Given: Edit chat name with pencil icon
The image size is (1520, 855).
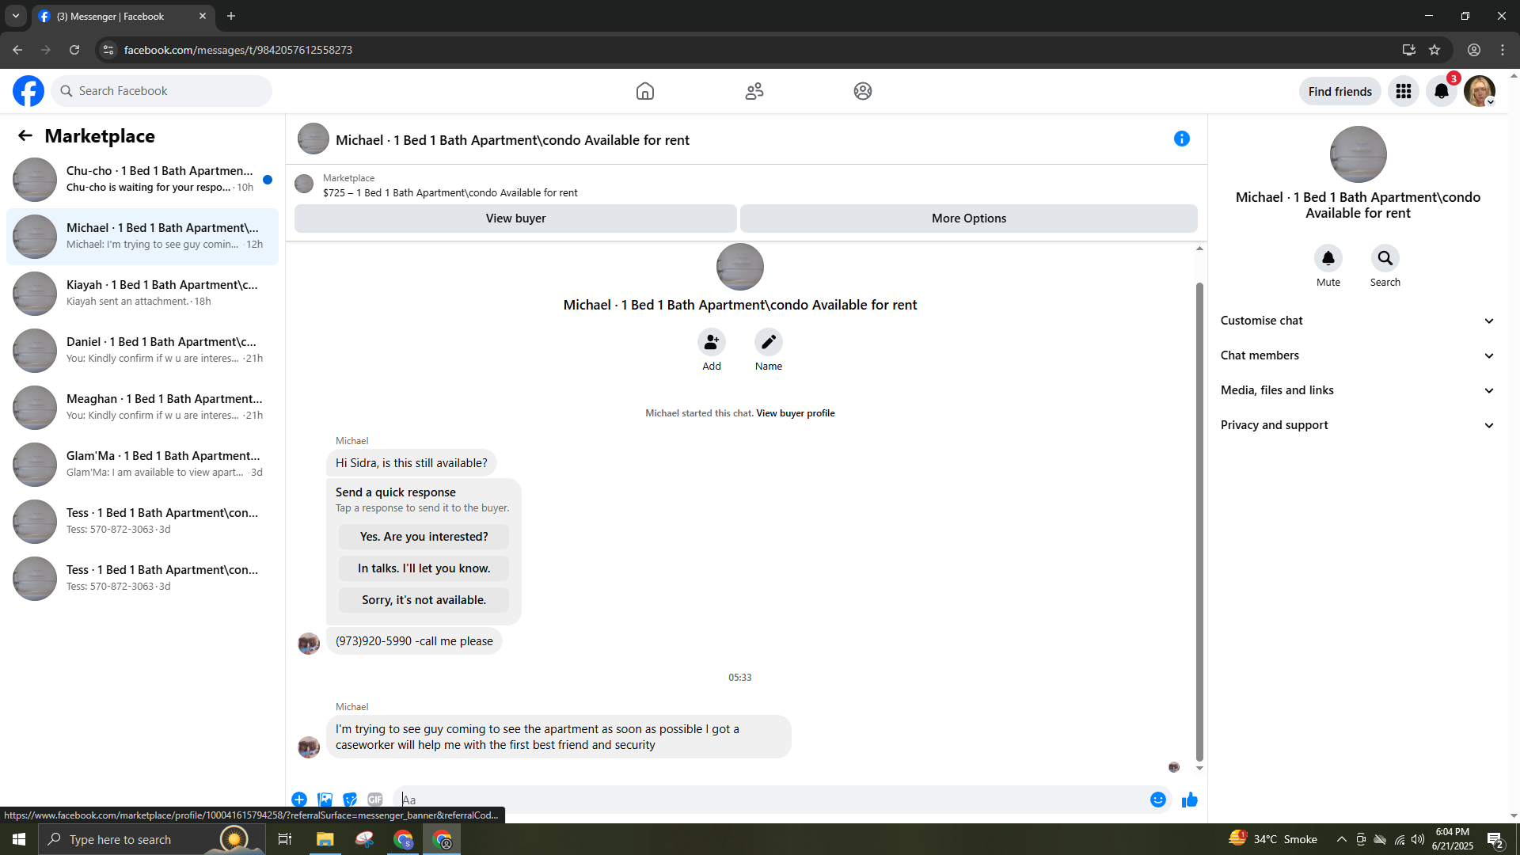Looking at the screenshot, I should 768,342.
